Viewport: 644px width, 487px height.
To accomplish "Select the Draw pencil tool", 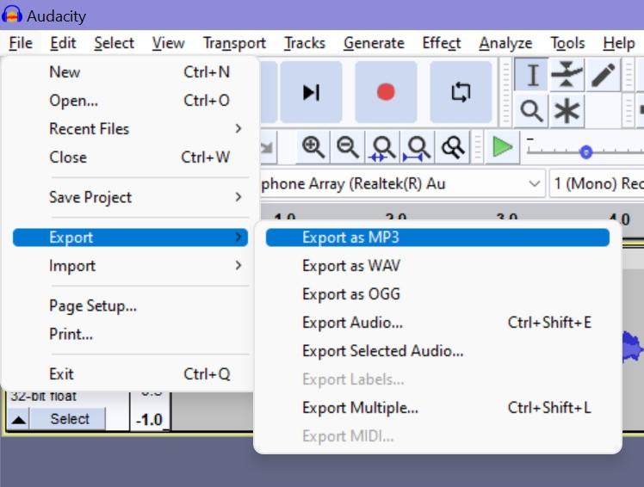I will [603, 75].
